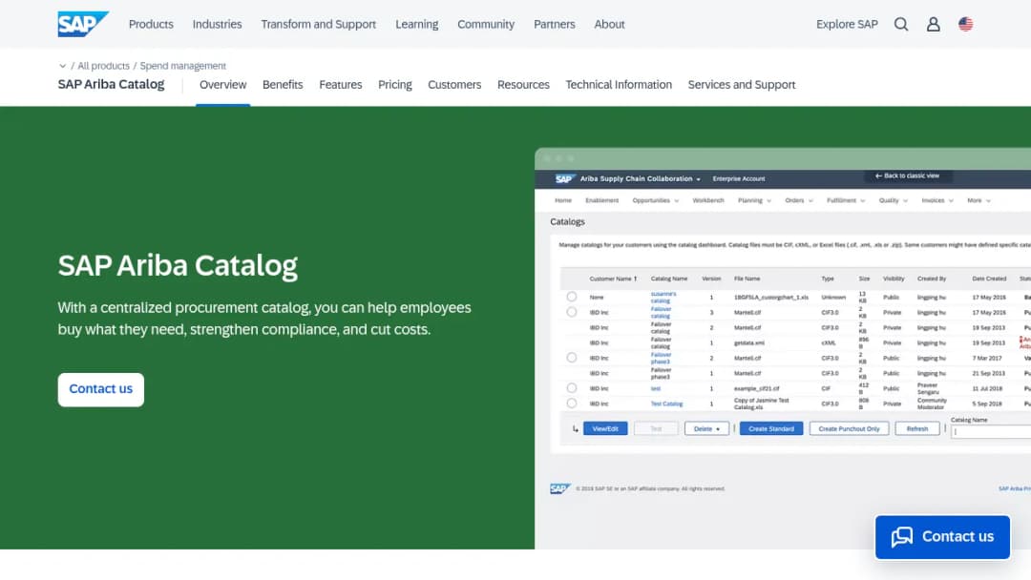The width and height of the screenshot is (1031, 580).
Task: Open the Industries menu
Action: (217, 24)
